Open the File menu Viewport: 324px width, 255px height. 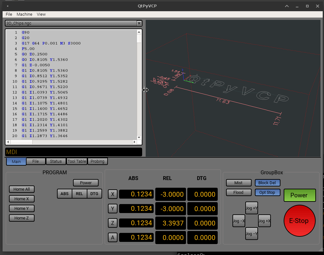(9, 14)
